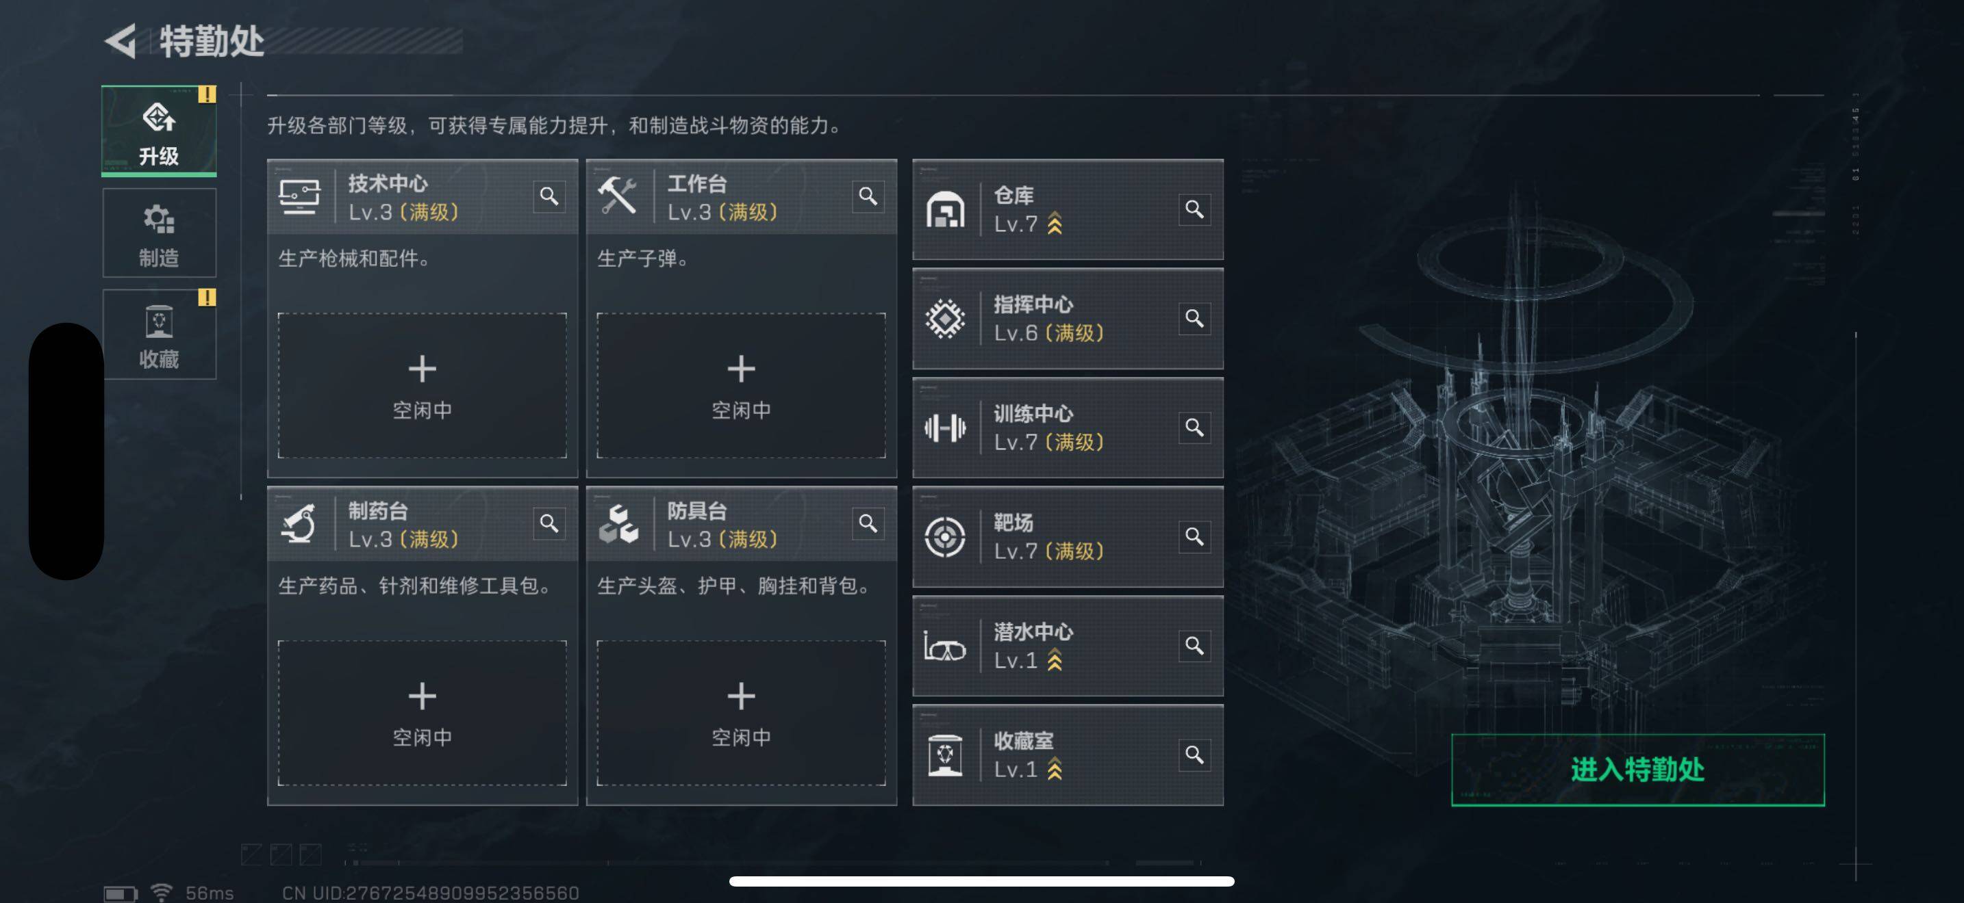Screen dimensions: 1964x903
Task: Go back using the arrow beside 特勤处
Action: 121,40
